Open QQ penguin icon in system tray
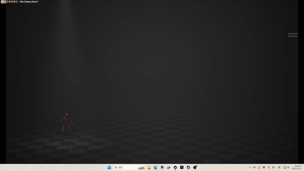 click(x=264, y=168)
